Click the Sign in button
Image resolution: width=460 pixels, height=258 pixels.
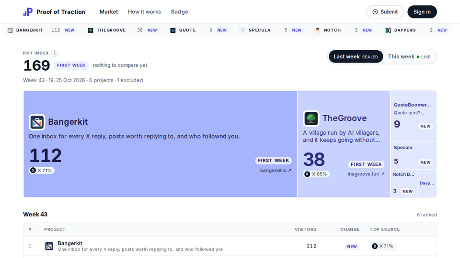[x=422, y=11]
